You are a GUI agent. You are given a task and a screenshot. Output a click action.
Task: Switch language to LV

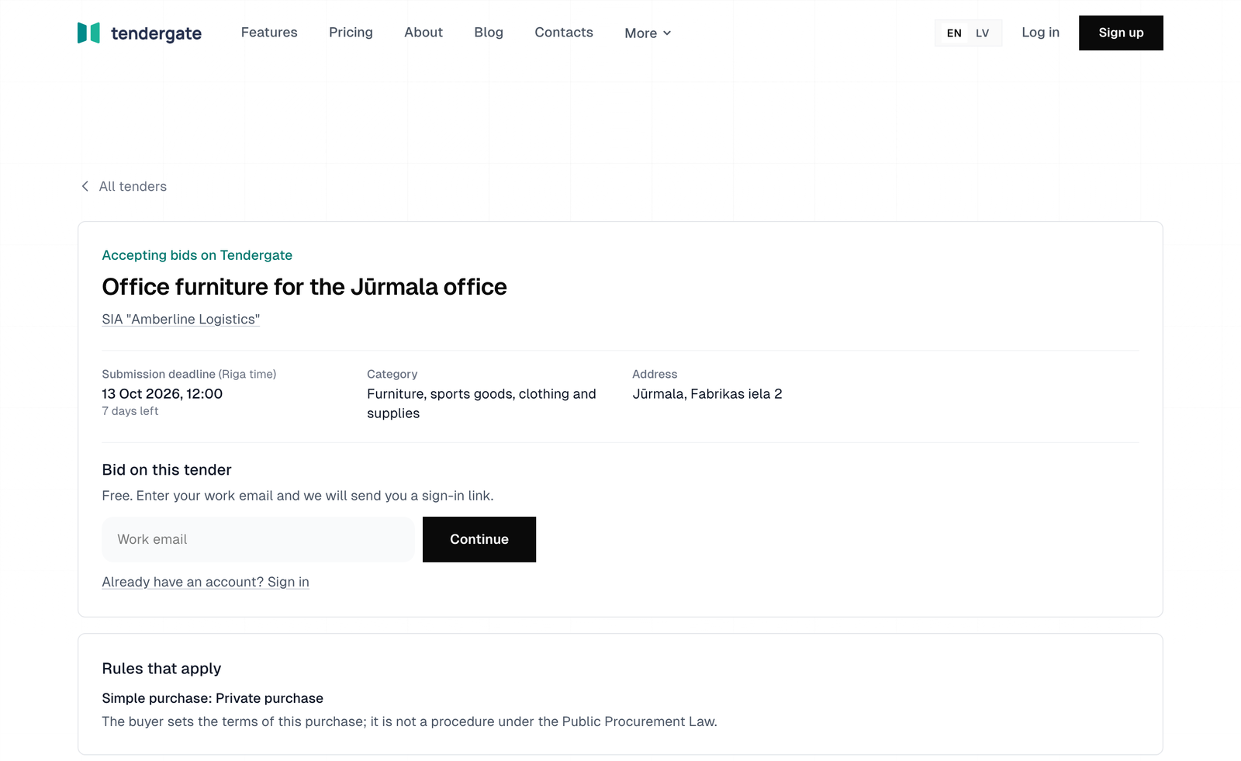coord(983,33)
